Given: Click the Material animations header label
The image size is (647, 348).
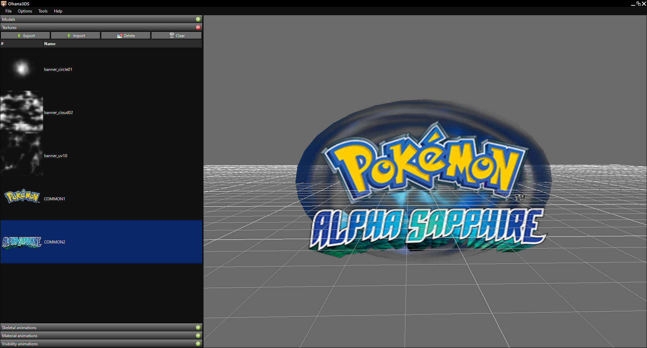Looking at the screenshot, I should click(20, 336).
